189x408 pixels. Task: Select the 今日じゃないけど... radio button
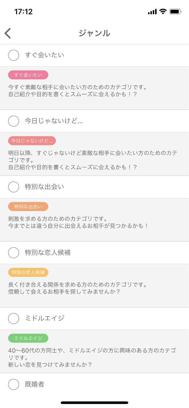(x=13, y=121)
